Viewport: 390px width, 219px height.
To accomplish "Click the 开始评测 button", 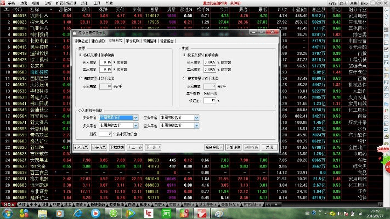I will (x=233, y=147).
